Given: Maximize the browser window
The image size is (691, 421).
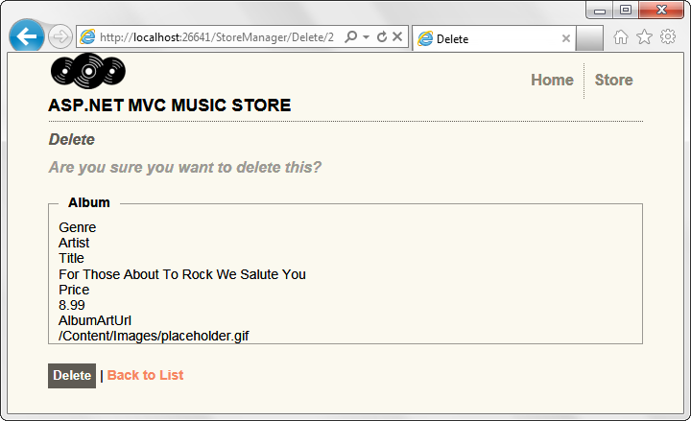Looking at the screenshot, I should pos(626,11).
